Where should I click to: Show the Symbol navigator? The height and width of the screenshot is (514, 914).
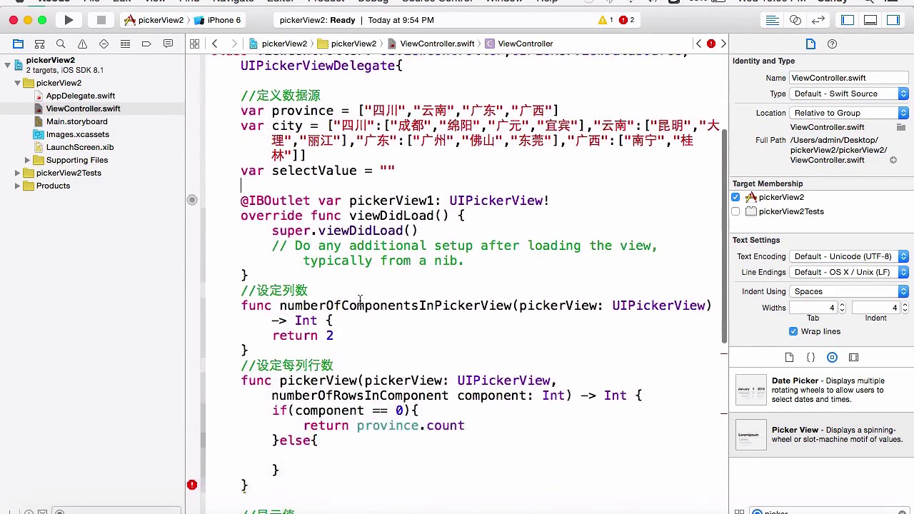(x=39, y=44)
